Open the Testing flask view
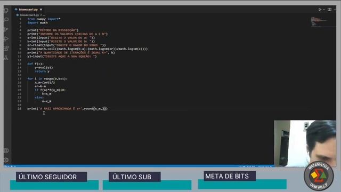This screenshot has height=192, width=341. pos(6,58)
